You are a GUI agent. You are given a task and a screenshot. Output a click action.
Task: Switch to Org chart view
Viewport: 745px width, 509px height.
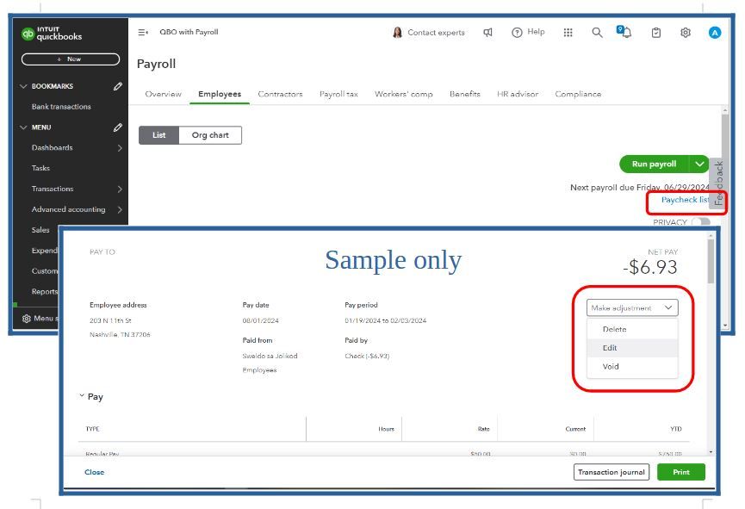coord(210,135)
